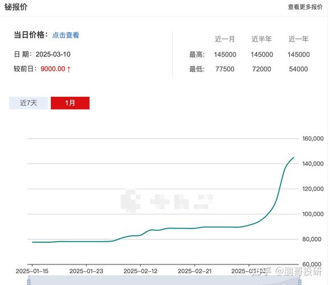Click the 铋报价 title
The height and width of the screenshot is (285, 330).
[16, 7]
